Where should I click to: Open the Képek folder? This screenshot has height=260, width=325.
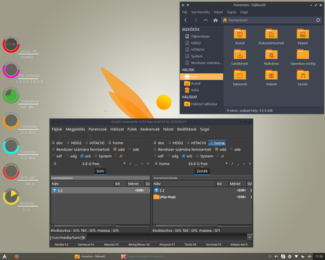click(303, 37)
